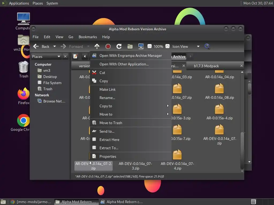
Task: Open Properties from context menu
Action: tap(131, 156)
